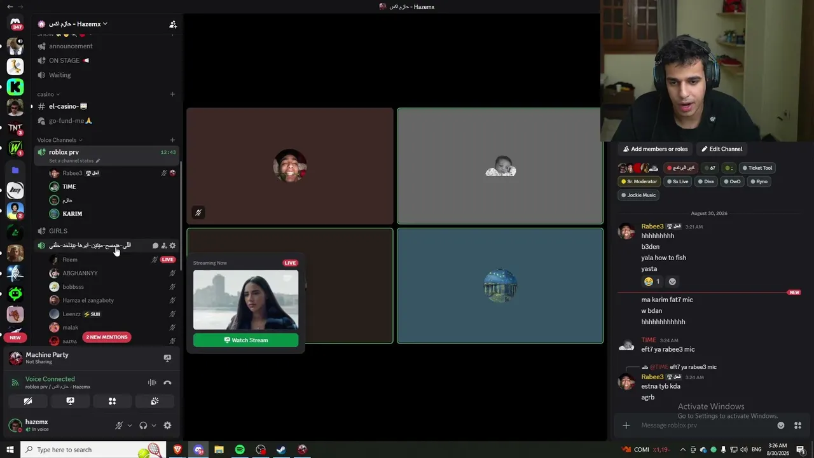
Task: Open the green robot server icon
Action: pos(15,293)
